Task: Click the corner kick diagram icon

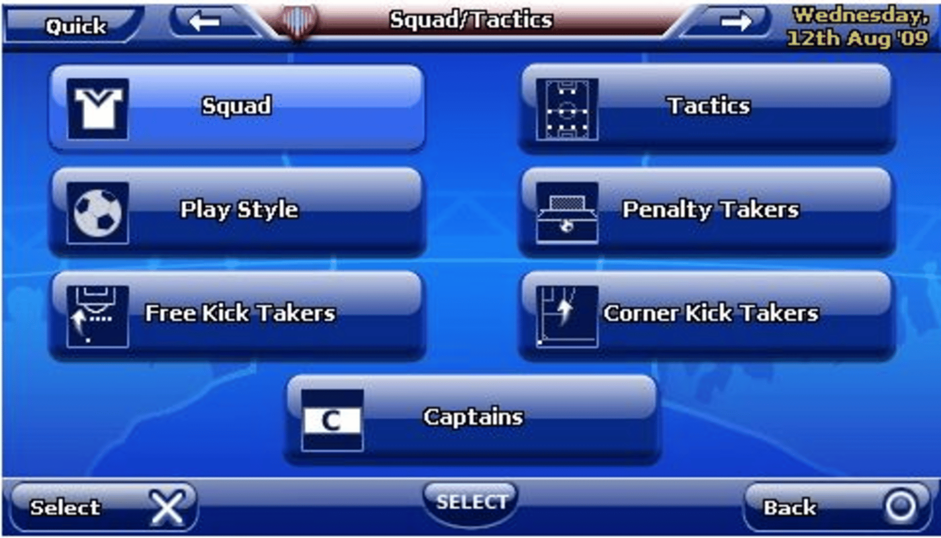Action: point(567,316)
